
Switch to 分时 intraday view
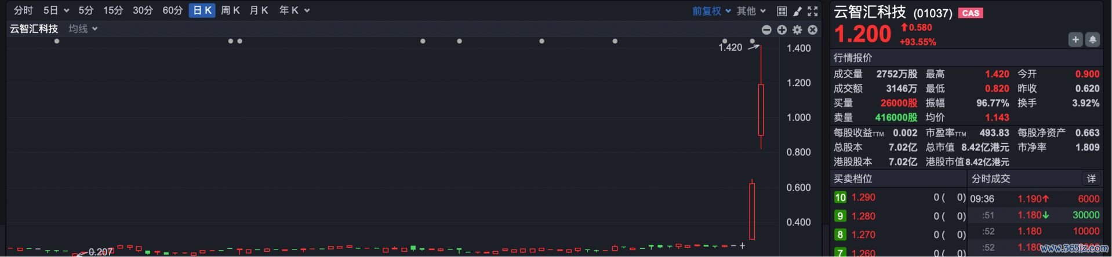coord(23,10)
